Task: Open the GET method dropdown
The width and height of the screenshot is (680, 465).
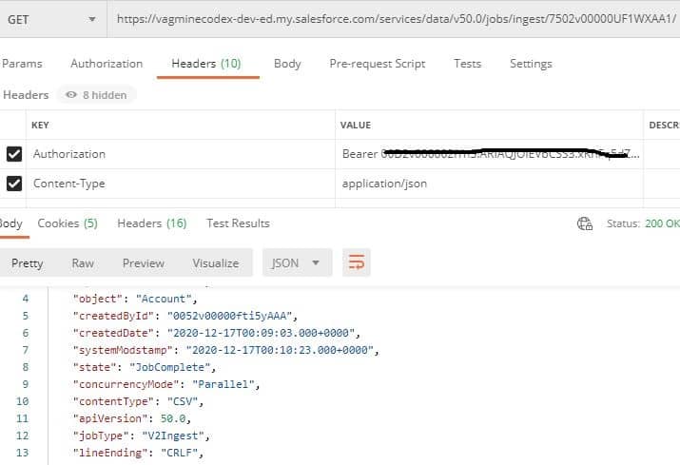Action: (x=52, y=20)
